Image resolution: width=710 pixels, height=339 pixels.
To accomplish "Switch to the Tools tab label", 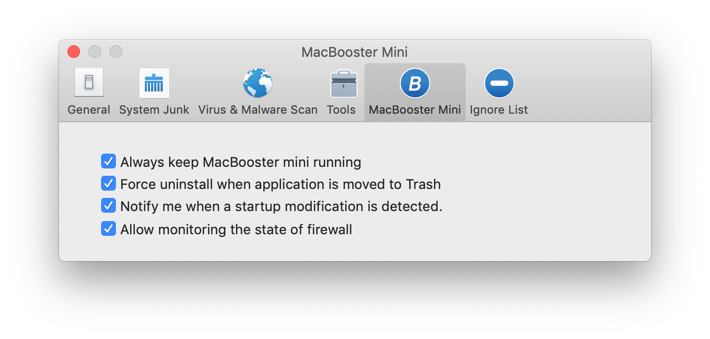I will [341, 110].
